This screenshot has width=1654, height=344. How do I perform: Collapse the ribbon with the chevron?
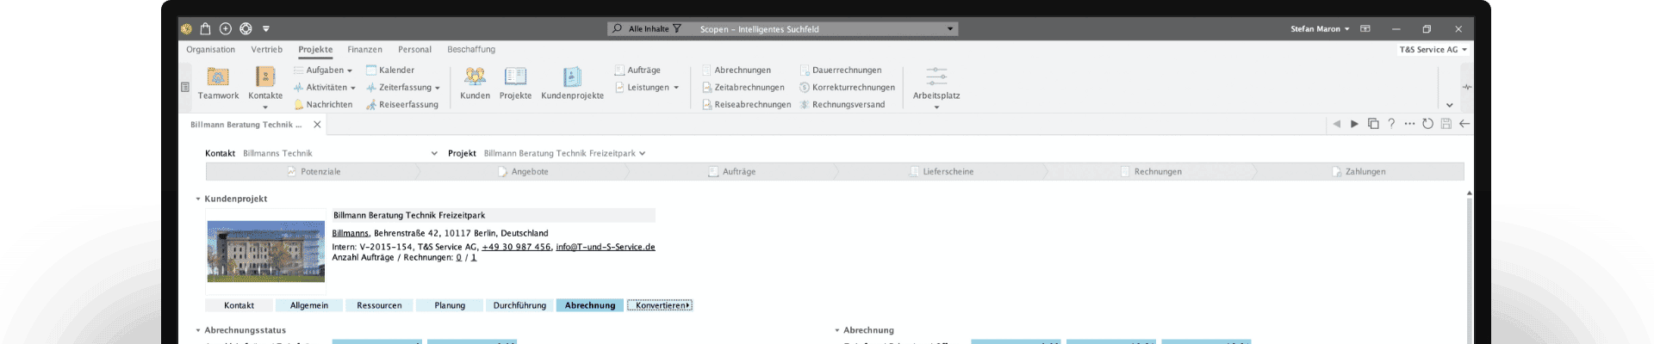[1449, 105]
